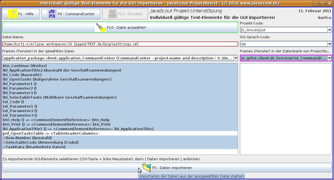Click the Datei-Name path input field
334x180 pixels.
click(x=120, y=44)
